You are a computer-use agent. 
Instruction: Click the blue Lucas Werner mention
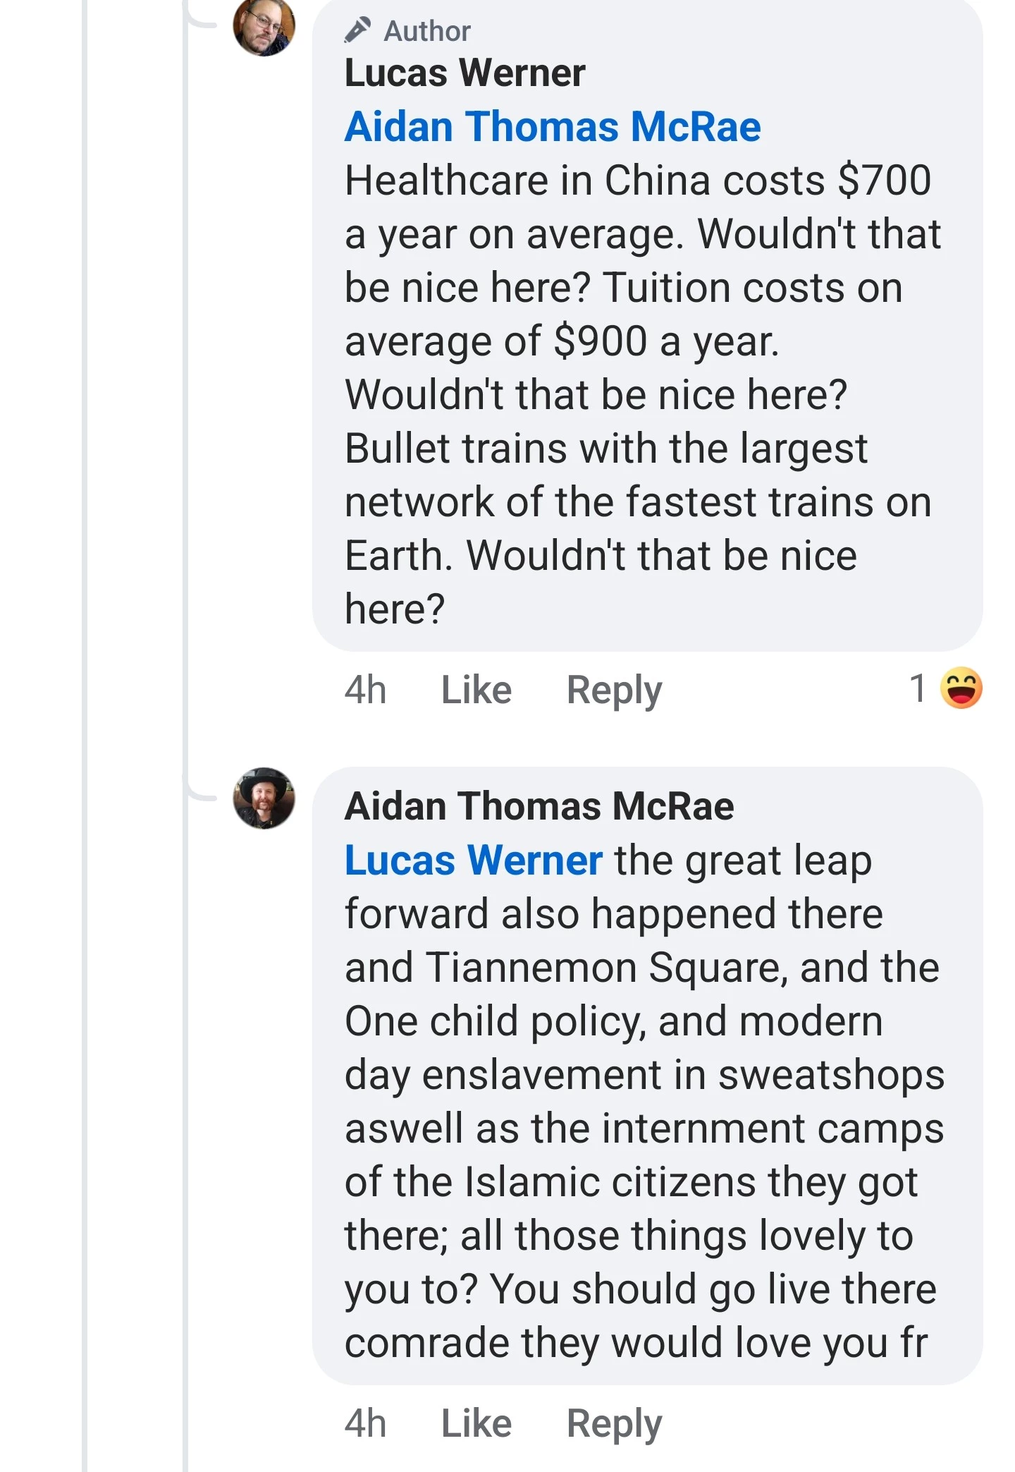tap(473, 860)
